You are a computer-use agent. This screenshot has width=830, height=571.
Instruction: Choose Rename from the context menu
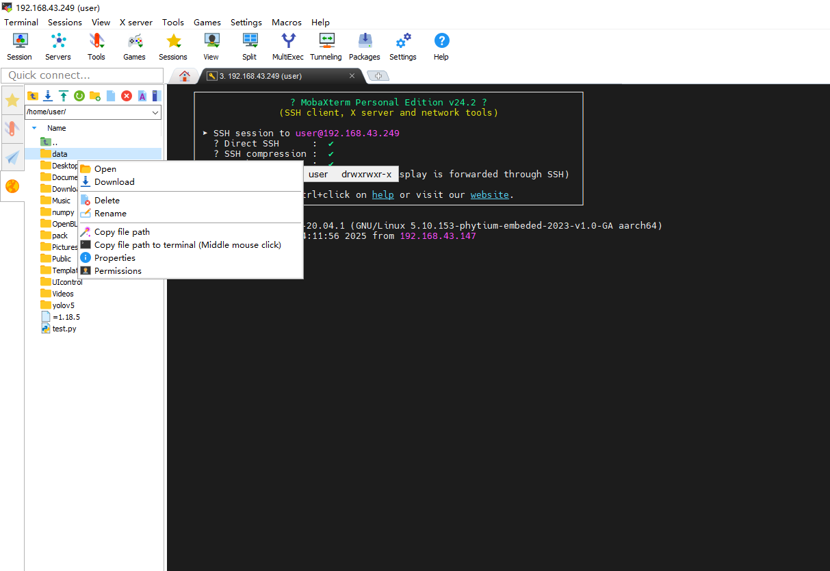(190, 214)
